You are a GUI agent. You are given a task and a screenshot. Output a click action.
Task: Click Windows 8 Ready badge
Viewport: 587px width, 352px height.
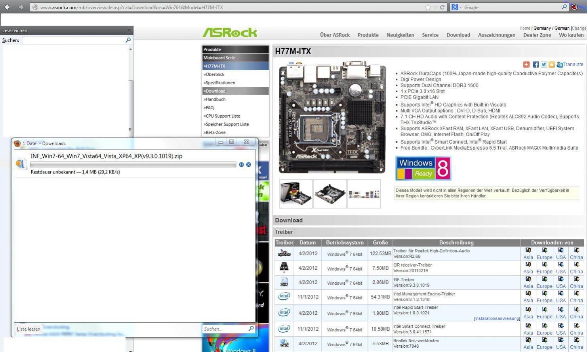click(423, 168)
